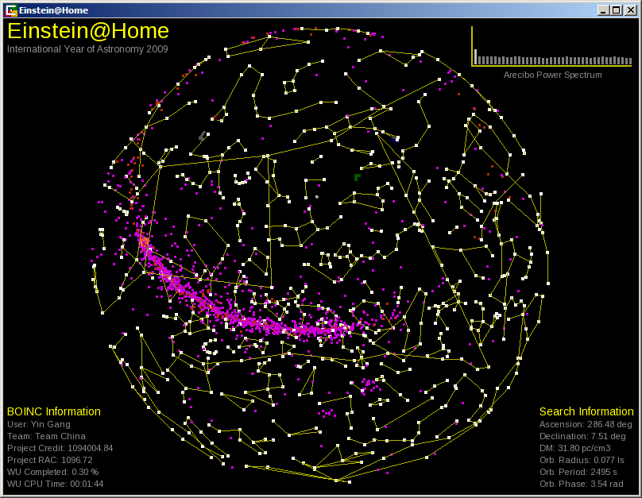
Task: Minimize the Einstein@Home window
Action: [x=603, y=10]
